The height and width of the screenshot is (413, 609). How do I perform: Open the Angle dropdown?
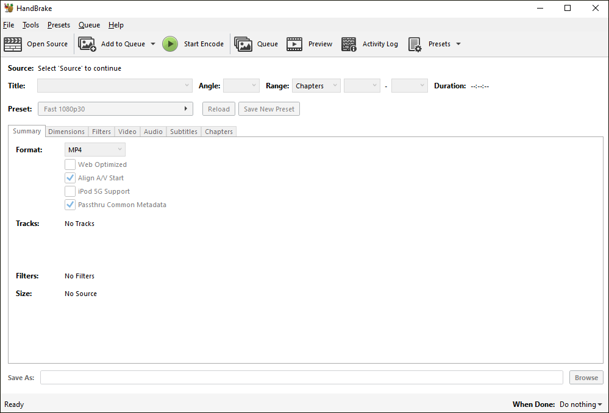click(241, 85)
